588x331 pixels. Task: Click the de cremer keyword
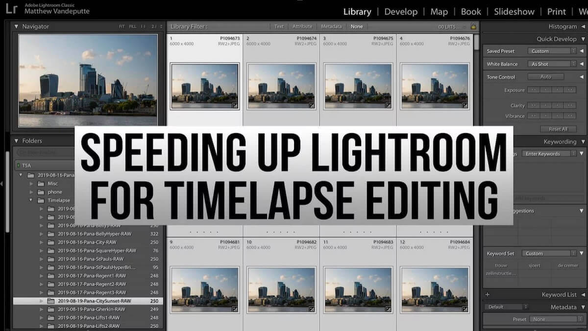click(x=567, y=265)
